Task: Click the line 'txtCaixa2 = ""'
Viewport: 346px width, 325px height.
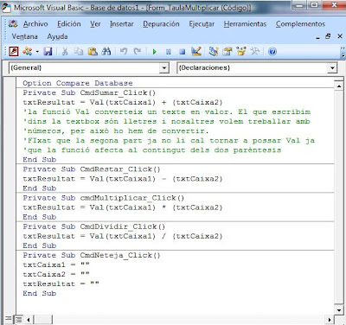Action: [x=56, y=274]
